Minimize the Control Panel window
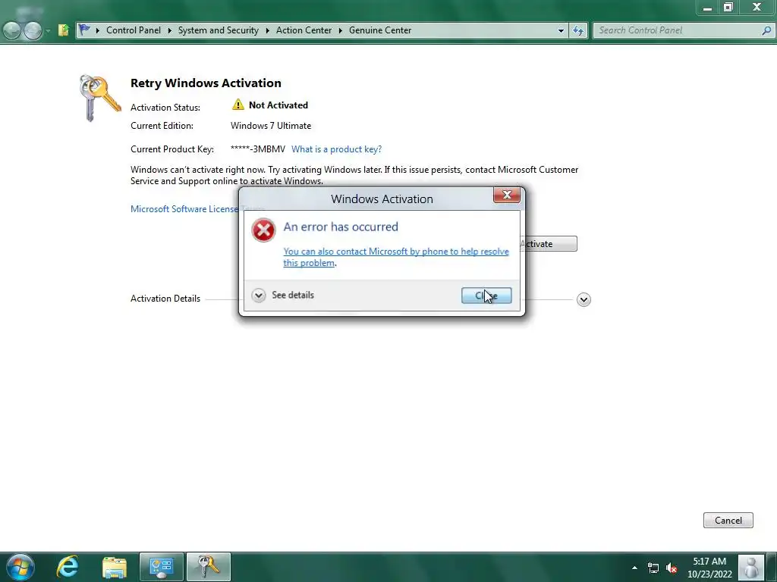The height and width of the screenshot is (582, 777). 707,8
